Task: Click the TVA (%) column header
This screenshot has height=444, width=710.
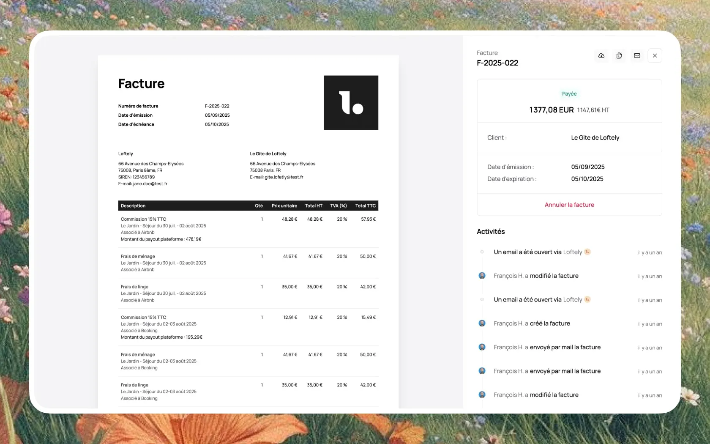Action: pos(339,206)
